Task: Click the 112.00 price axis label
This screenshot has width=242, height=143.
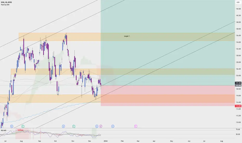Action: (238, 116)
